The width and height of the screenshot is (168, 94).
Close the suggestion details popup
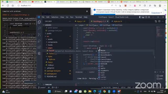pyautogui.click(x=96, y=51)
